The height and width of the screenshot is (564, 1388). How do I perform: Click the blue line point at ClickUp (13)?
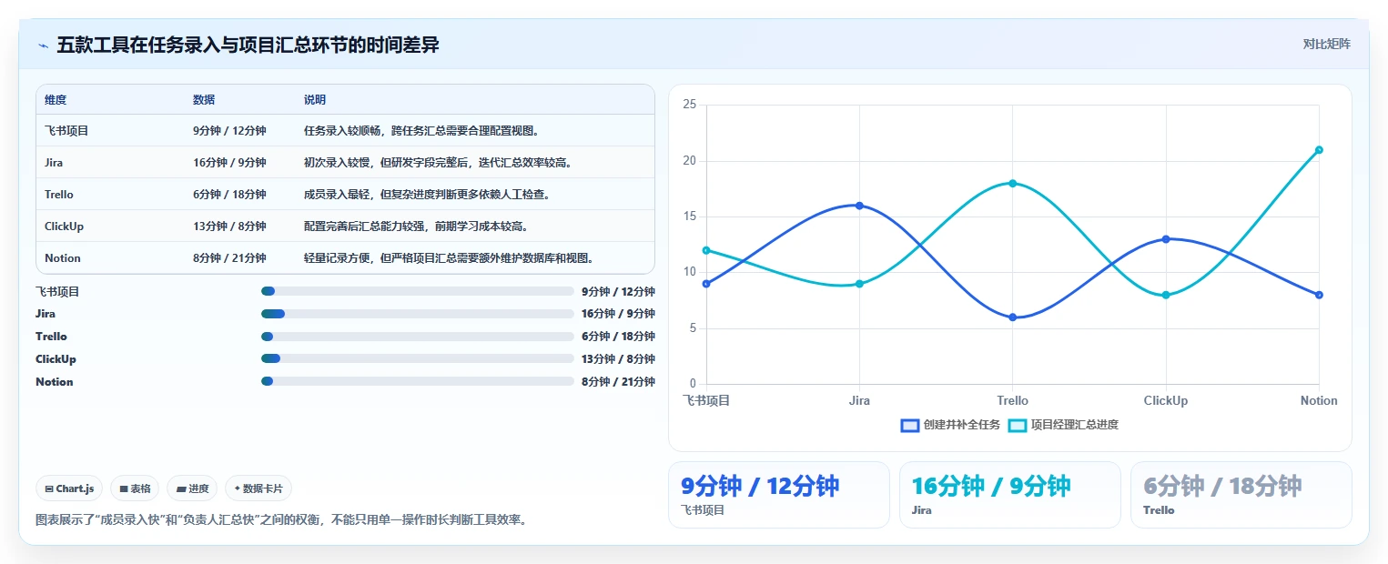click(1166, 239)
